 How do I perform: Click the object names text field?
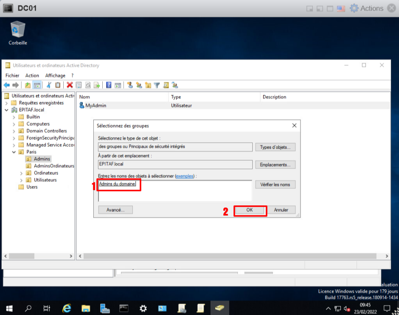[x=174, y=191]
